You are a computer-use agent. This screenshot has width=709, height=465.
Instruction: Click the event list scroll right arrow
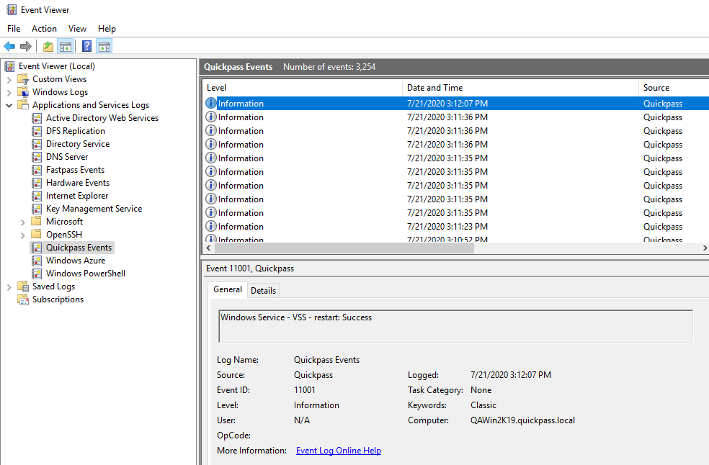(x=705, y=248)
